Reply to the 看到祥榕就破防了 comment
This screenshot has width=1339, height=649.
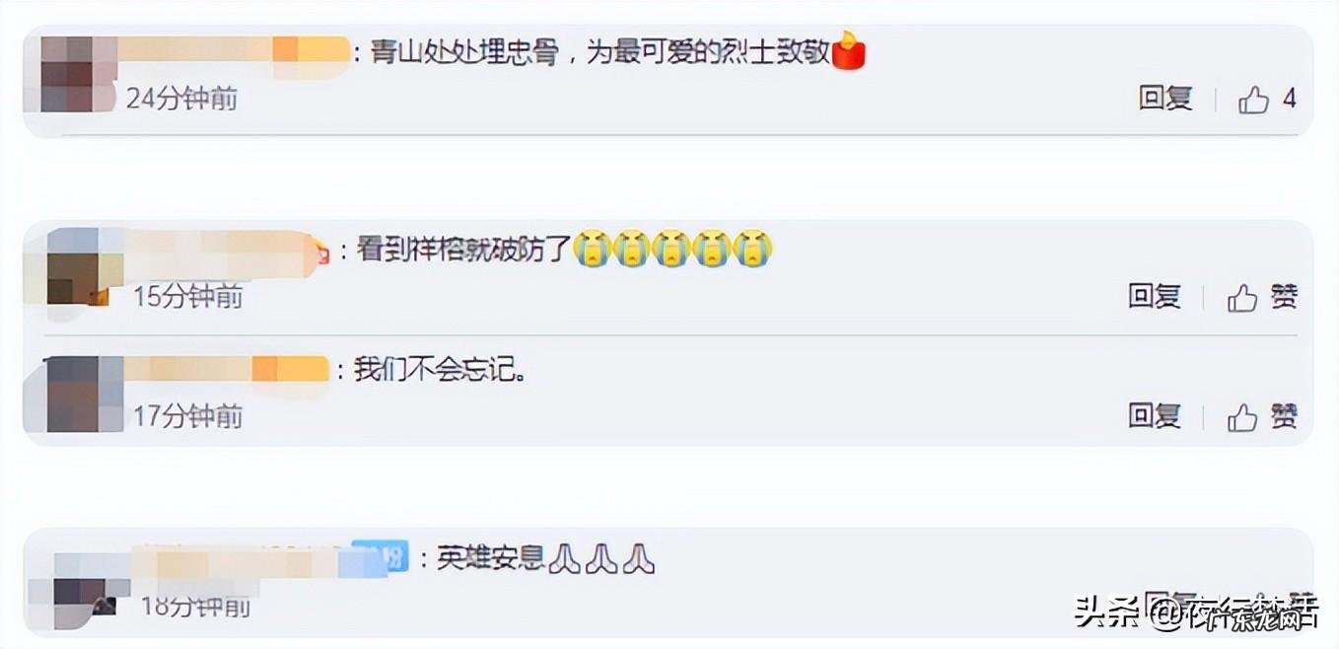1155,296
